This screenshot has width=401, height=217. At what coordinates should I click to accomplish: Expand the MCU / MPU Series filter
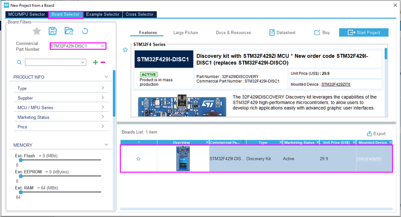103,107
